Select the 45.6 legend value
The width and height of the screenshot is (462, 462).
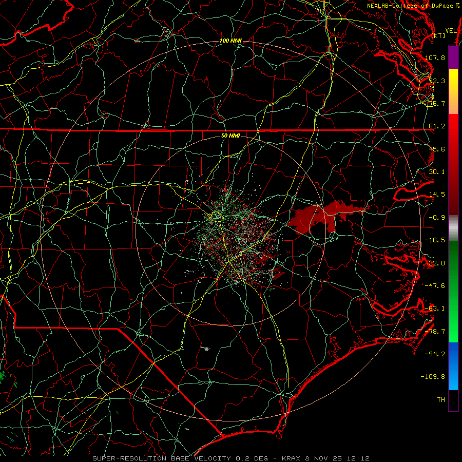click(x=437, y=149)
